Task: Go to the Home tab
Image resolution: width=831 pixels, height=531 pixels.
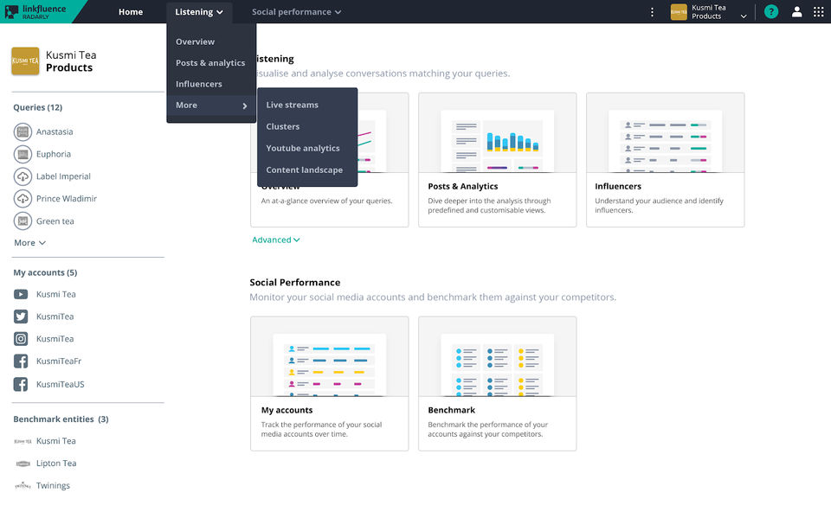Action: tap(131, 11)
